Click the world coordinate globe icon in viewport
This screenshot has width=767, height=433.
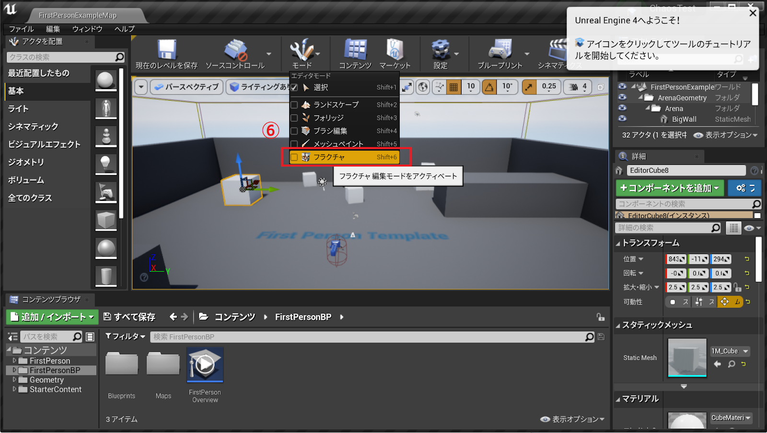(423, 87)
